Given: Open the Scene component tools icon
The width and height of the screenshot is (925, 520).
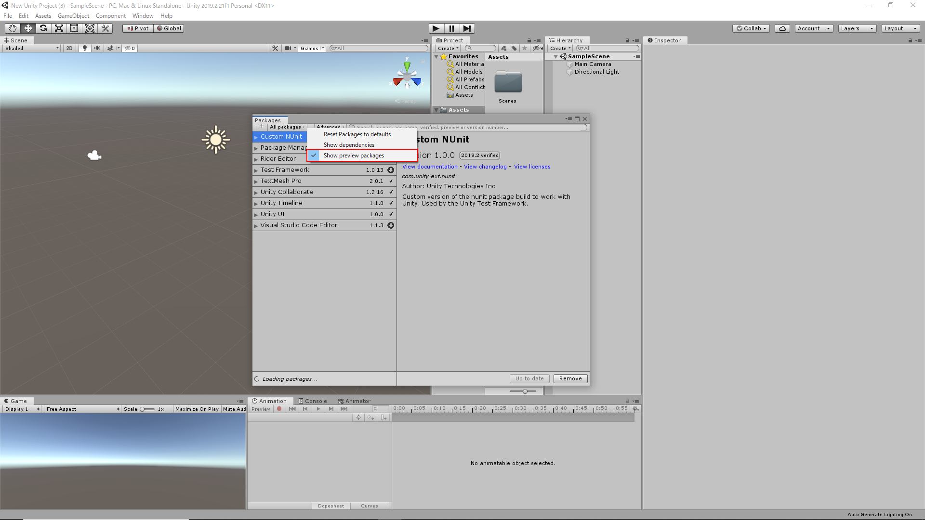Looking at the screenshot, I should click(x=275, y=48).
